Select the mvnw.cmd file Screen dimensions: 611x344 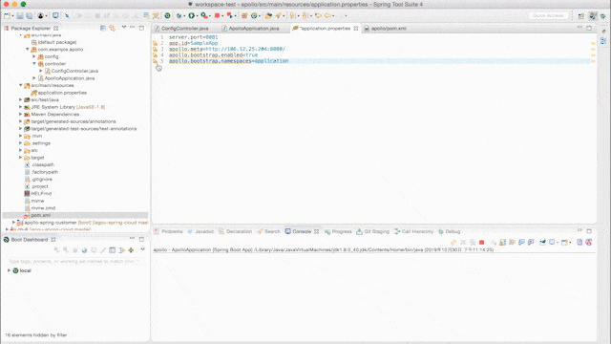point(43,208)
